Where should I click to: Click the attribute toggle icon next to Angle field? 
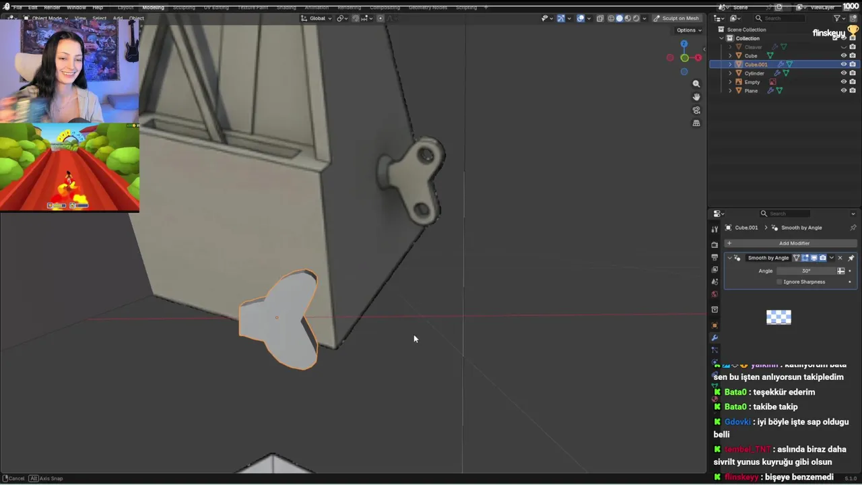pyautogui.click(x=841, y=271)
